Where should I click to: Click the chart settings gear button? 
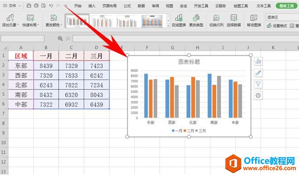(258, 96)
